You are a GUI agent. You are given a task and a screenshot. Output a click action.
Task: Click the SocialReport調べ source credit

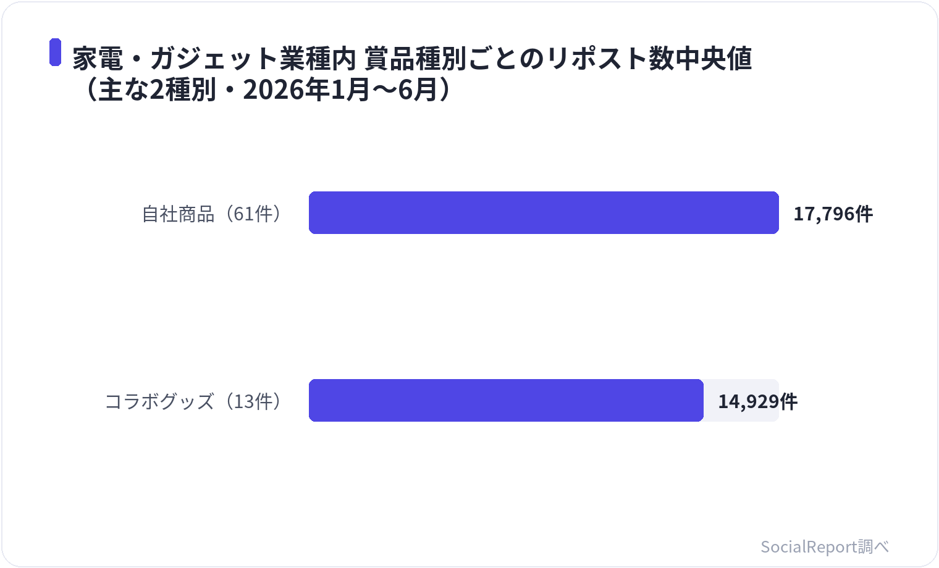(x=825, y=546)
